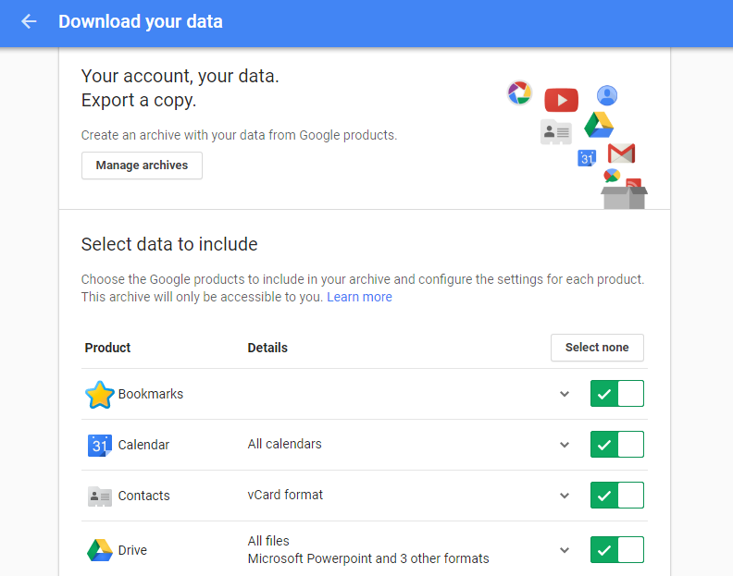Expand Calendar settings chevron
This screenshot has width=733, height=576.
pyautogui.click(x=565, y=445)
